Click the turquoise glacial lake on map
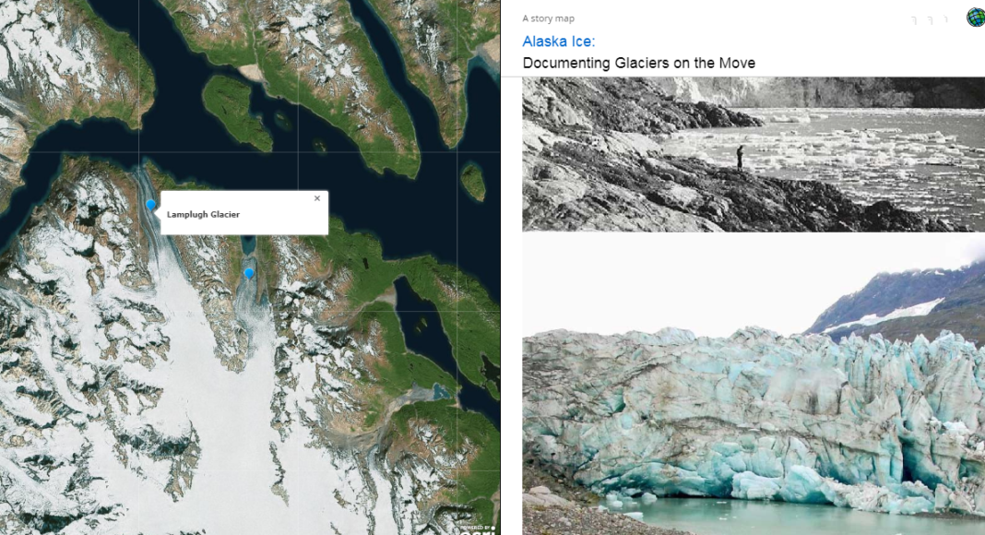The width and height of the screenshot is (985, 535). tap(433, 391)
